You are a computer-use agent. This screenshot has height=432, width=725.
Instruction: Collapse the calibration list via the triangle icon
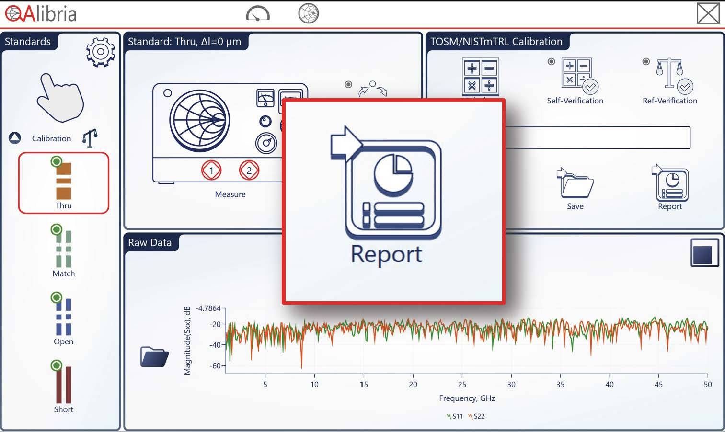coord(14,138)
